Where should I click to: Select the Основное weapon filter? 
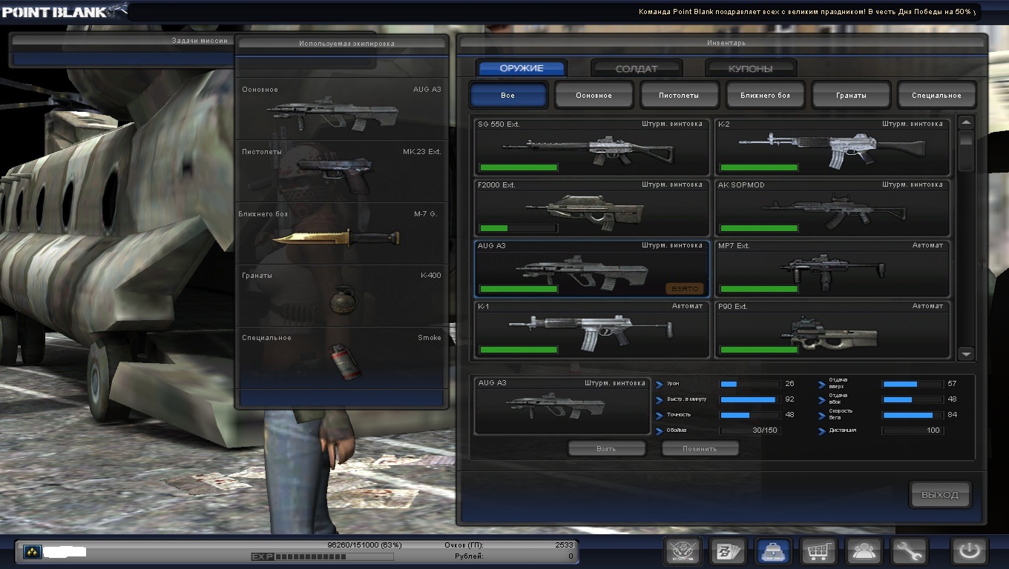point(594,96)
